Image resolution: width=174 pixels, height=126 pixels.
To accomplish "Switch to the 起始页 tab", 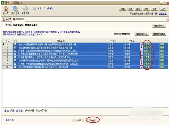I will pyautogui.click(x=7, y=19).
